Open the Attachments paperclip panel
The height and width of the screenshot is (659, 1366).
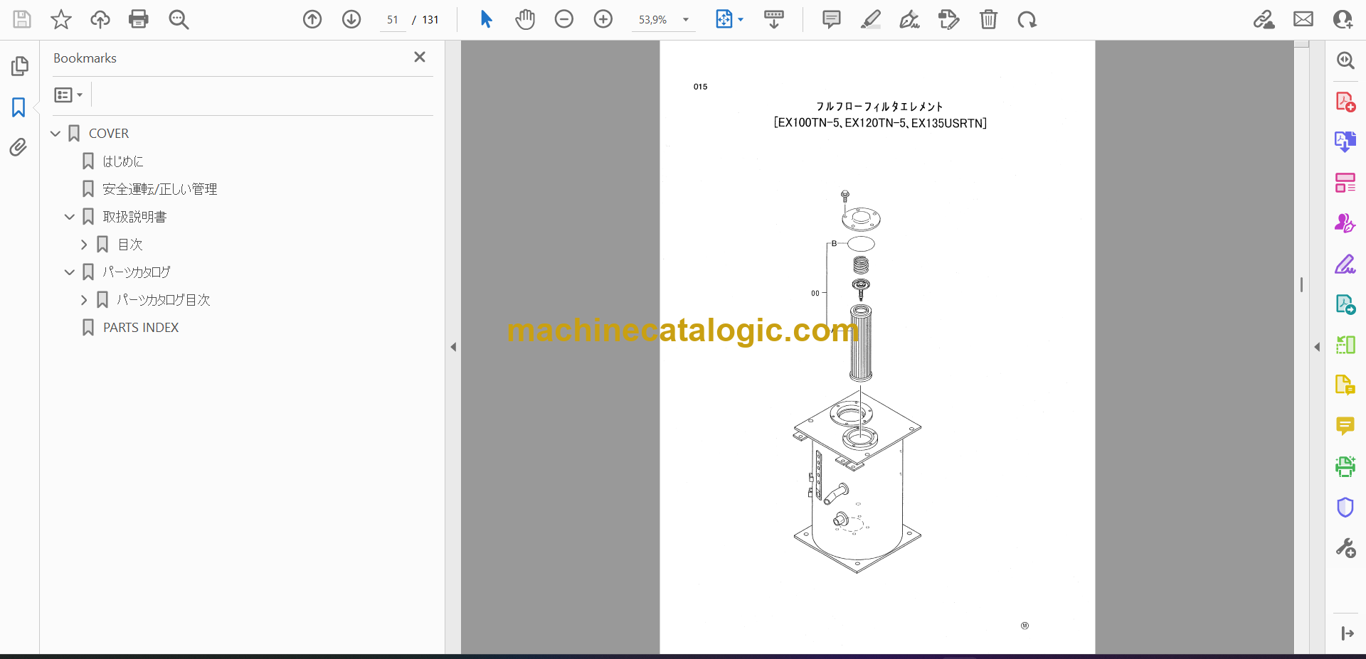(18, 147)
